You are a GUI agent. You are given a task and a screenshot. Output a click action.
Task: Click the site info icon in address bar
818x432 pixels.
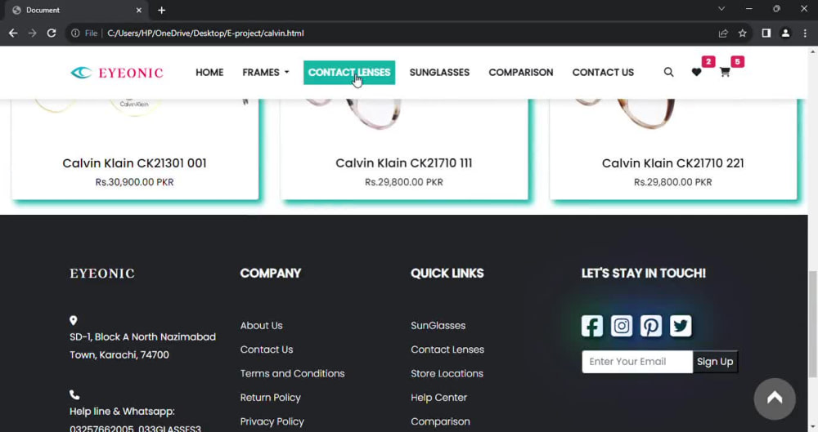[x=75, y=33]
